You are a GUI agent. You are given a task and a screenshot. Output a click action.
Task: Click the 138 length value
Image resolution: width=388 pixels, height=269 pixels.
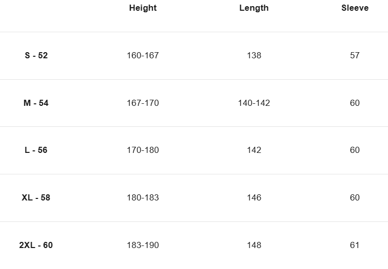tap(254, 55)
